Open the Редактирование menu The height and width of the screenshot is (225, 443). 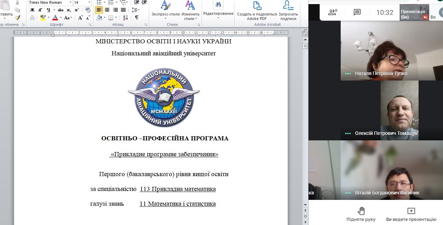coord(218,10)
